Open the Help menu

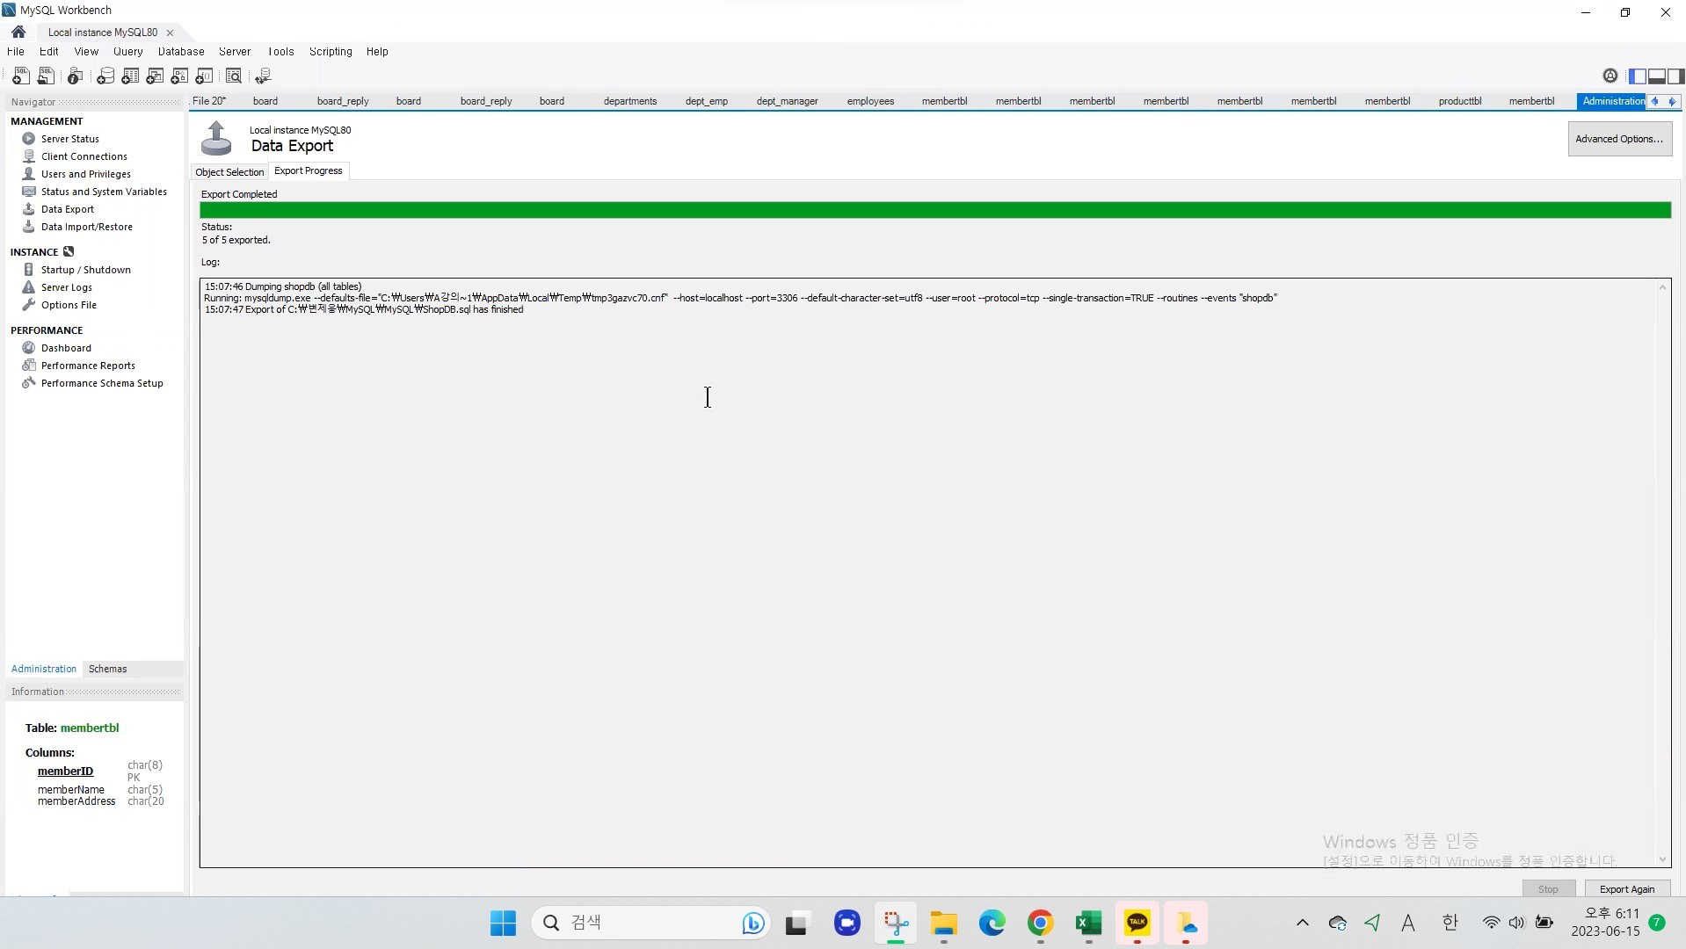coord(377,51)
